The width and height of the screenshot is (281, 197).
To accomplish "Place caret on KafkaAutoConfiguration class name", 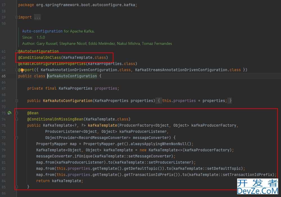I will pyautogui.click(x=72, y=76).
